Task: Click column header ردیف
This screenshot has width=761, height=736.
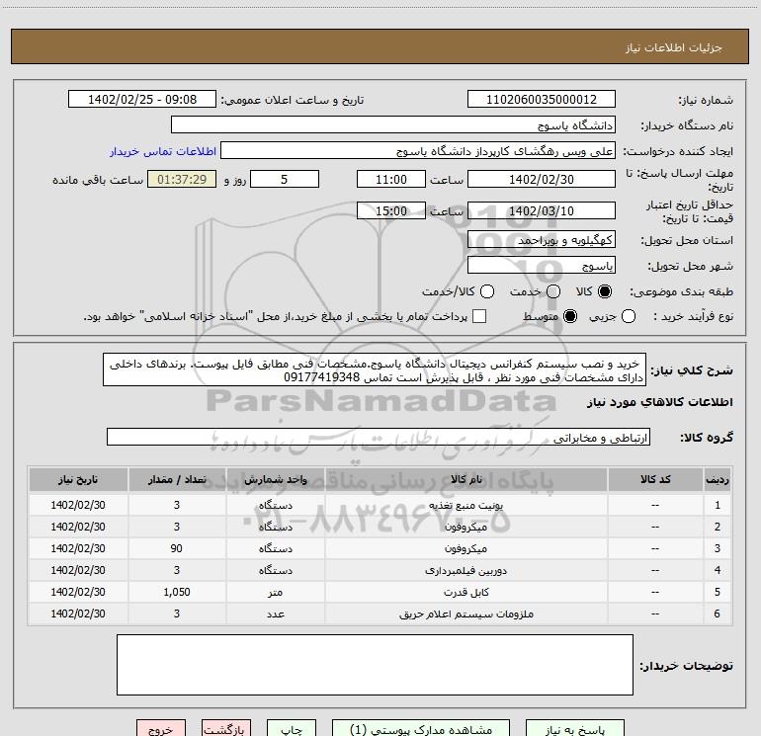Action: tap(718, 479)
